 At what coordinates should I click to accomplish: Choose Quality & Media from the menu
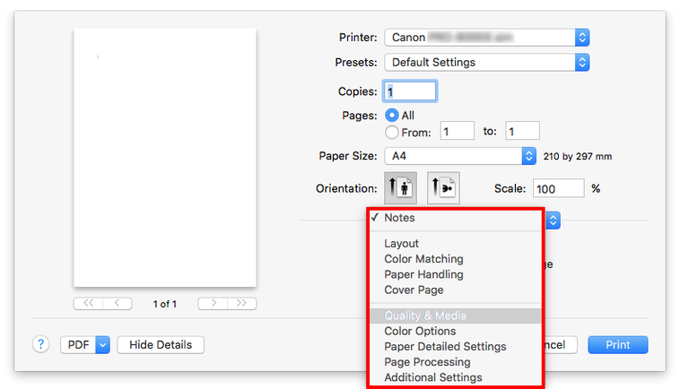[x=425, y=316]
